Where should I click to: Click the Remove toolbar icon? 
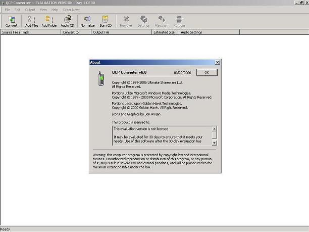[x=126, y=21]
